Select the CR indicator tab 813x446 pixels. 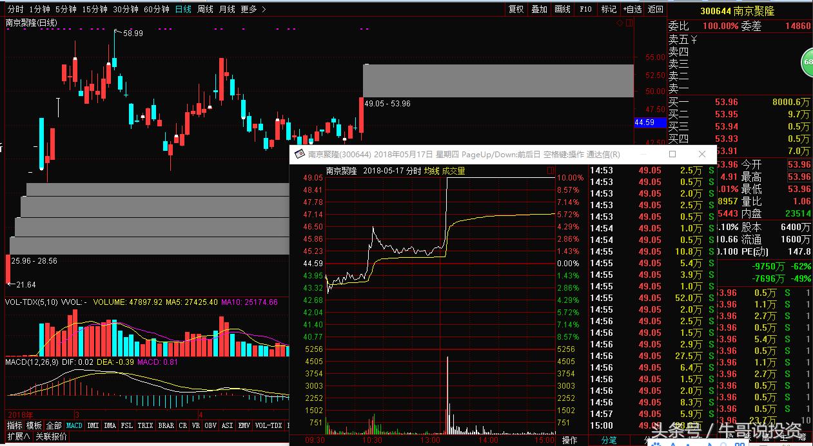pyautogui.click(x=182, y=425)
